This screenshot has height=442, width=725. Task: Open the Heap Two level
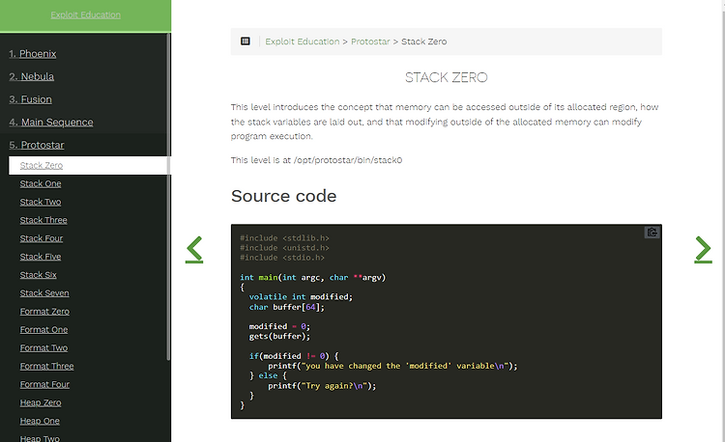pos(40,438)
